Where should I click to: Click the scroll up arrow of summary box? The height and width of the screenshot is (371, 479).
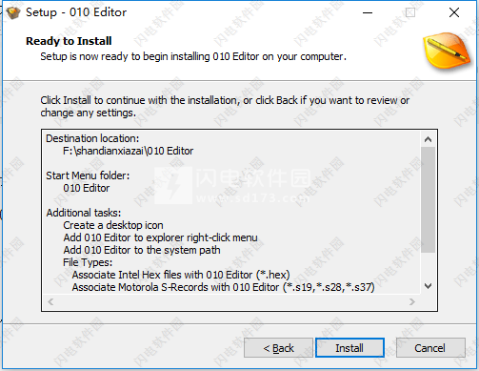[x=428, y=139]
